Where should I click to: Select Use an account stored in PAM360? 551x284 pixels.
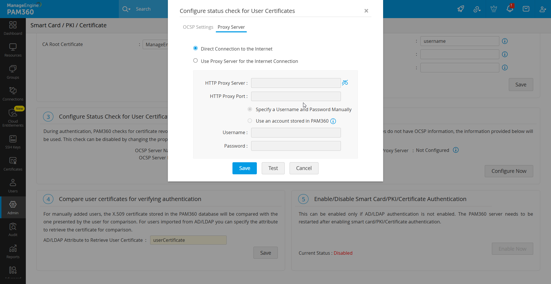pos(249,121)
